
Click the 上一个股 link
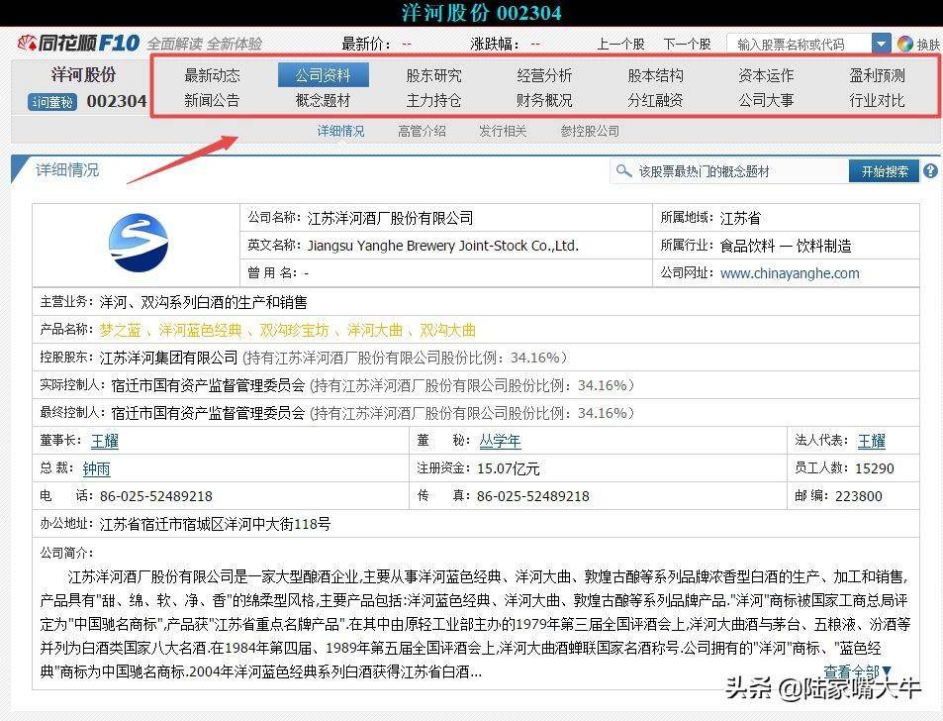coord(620,44)
